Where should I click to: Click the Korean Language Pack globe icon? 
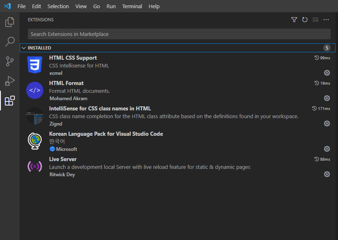click(x=35, y=141)
